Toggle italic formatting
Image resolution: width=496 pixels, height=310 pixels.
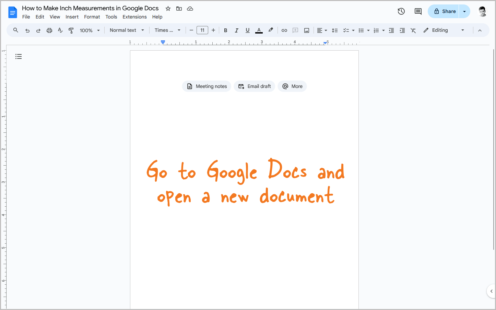pos(237,30)
